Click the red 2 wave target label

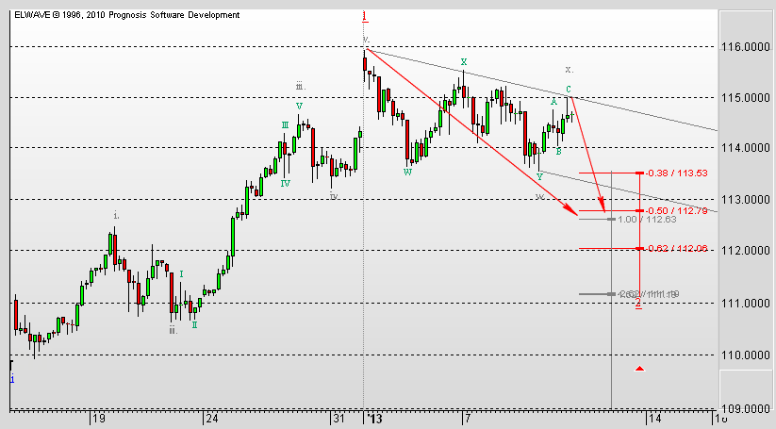coord(638,305)
